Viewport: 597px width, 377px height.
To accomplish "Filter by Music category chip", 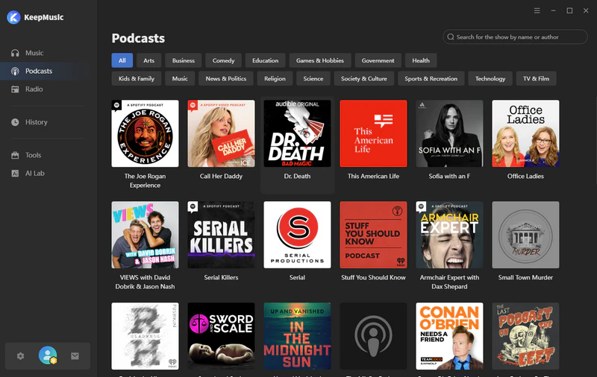I will tap(180, 79).
